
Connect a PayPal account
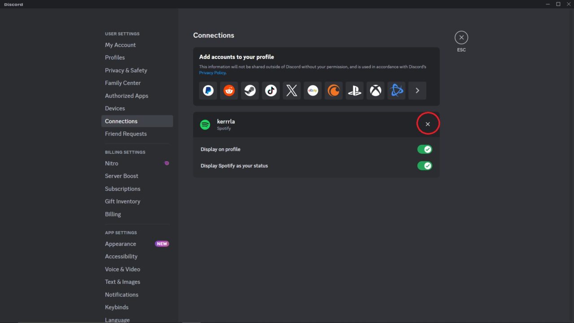point(208,90)
